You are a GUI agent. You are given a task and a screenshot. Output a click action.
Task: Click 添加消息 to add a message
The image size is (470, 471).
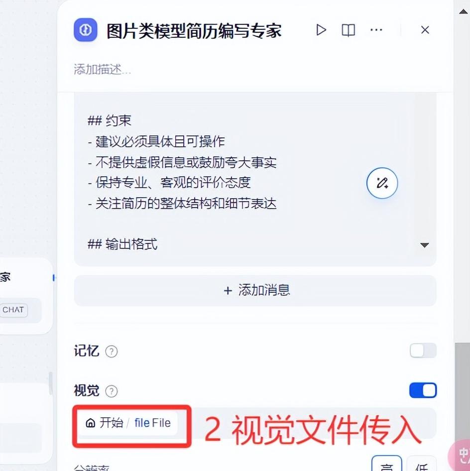[255, 290]
